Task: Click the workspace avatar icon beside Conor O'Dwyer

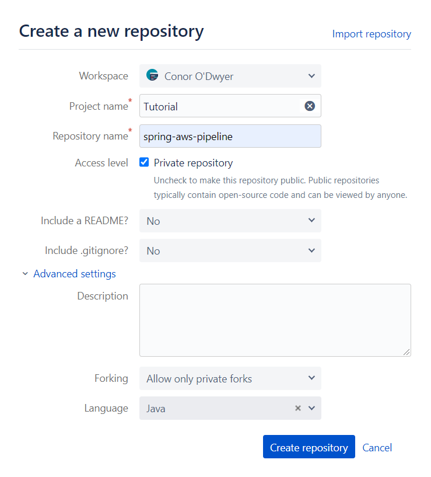Action: coord(152,75)
